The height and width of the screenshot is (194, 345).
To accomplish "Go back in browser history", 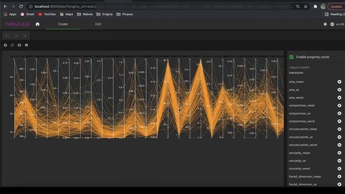I will (x=5, y=6).
